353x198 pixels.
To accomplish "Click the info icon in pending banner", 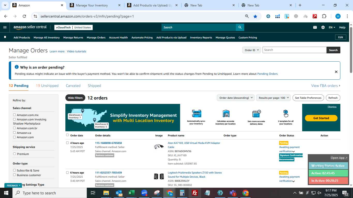I will [17, 67].
